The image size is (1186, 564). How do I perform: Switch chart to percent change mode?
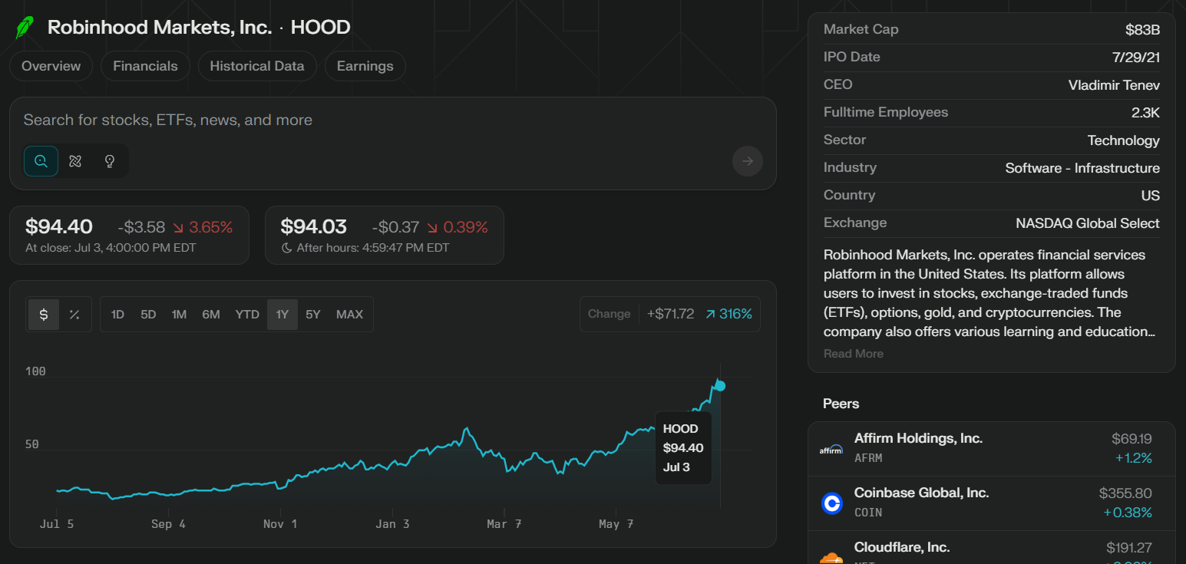point(74,315)
